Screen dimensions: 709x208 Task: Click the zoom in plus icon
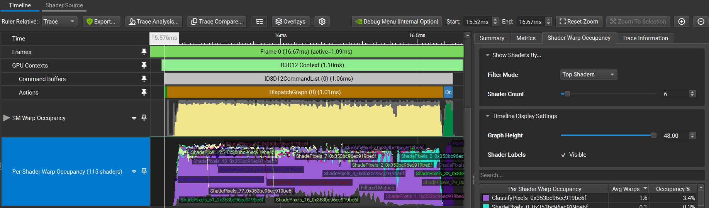point(682,22)
